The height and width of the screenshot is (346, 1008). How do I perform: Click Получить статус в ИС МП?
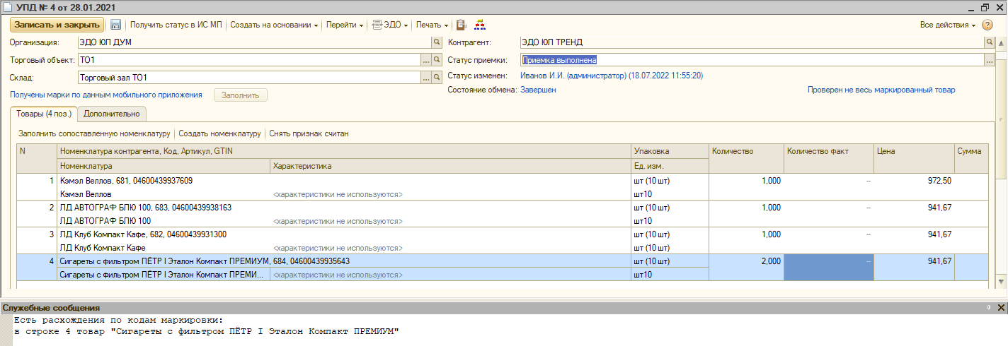click(176, 25)
